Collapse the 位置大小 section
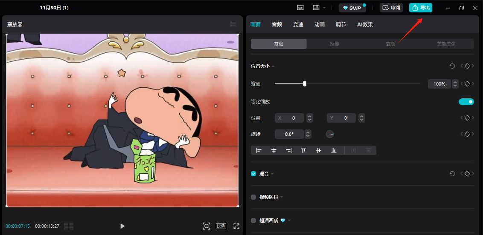 coord(273,66)
